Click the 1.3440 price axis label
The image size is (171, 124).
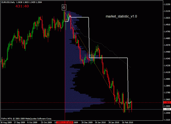tap(167, 113)
